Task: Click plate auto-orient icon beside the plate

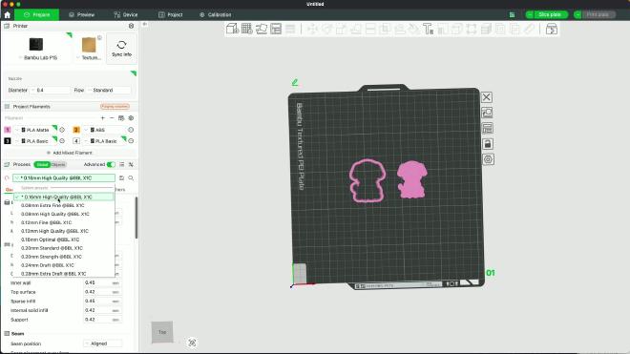Action: [x=487, y=113]
